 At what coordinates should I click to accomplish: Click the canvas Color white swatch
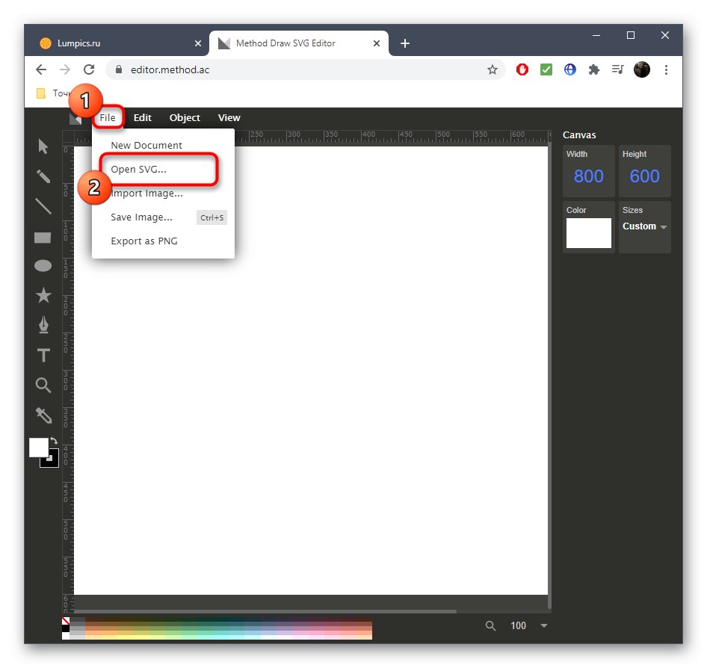point(588,233)
